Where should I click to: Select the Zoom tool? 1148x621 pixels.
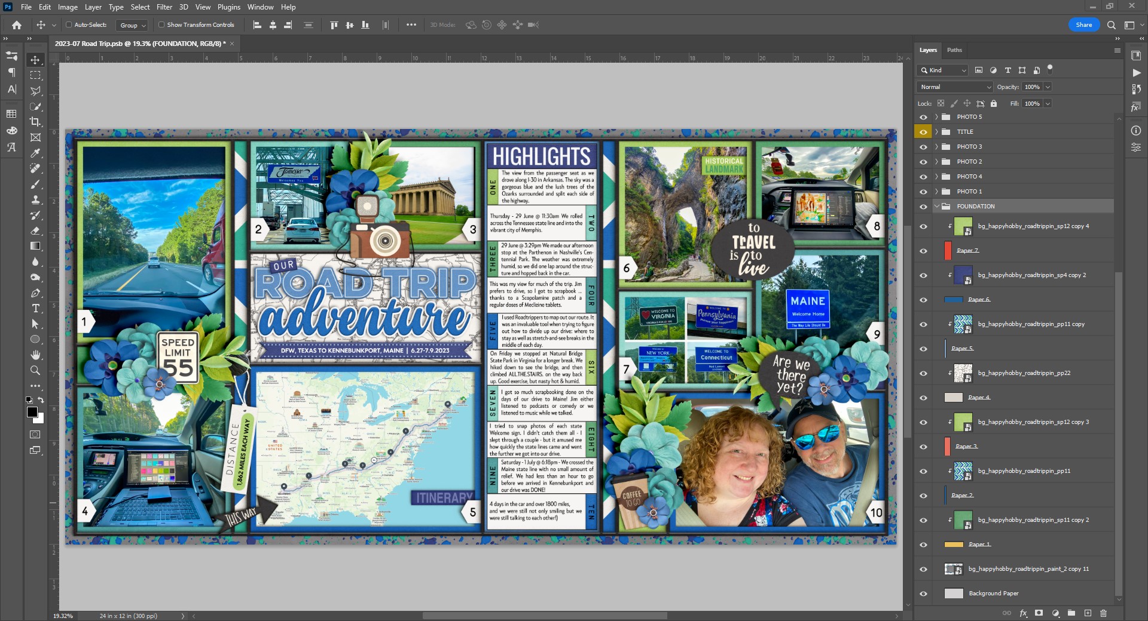click(36, 371)
